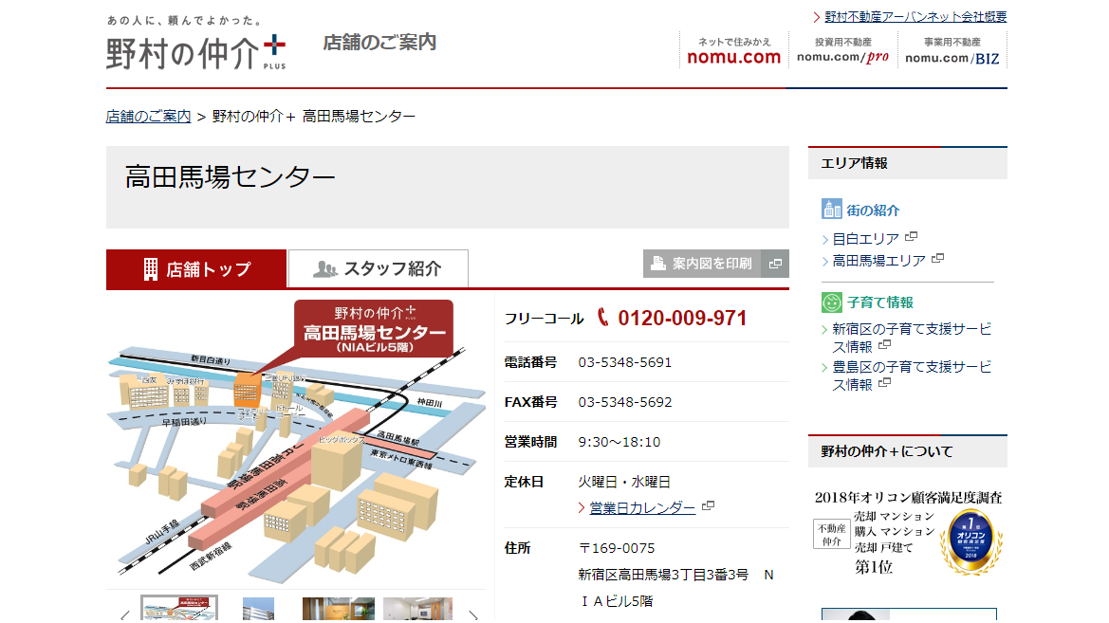Image resolution: width=1109 pixels, height=623 pixels.
Task: Click the 店舗のご案内 header title
Action: coord(379,43)
